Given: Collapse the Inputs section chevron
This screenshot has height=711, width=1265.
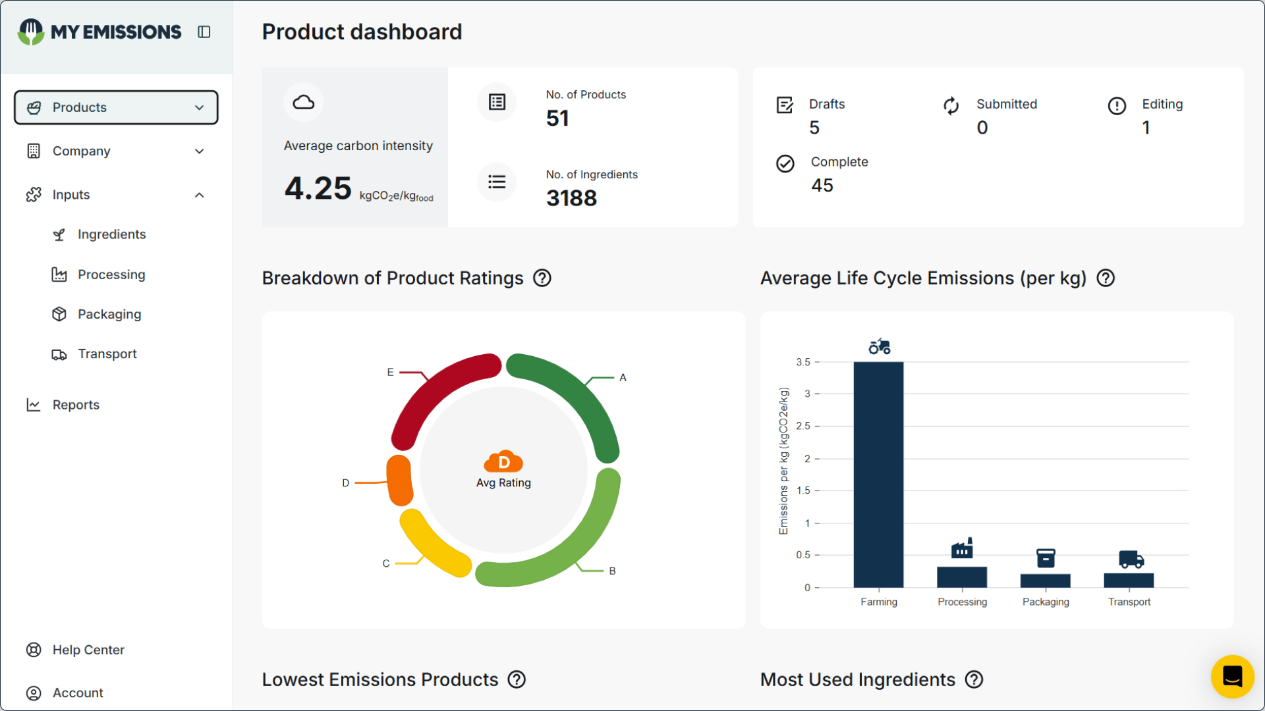Looking at the screenshot, I should click(x=199, y=195).
